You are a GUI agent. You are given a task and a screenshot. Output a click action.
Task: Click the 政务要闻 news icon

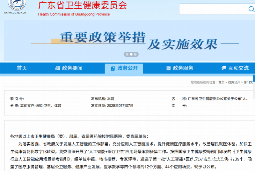(58, 68)
